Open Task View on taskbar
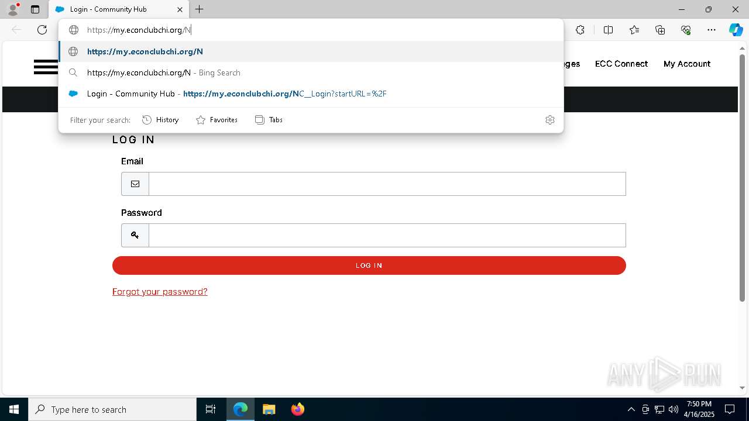The image size is (749, 421). 211,409
